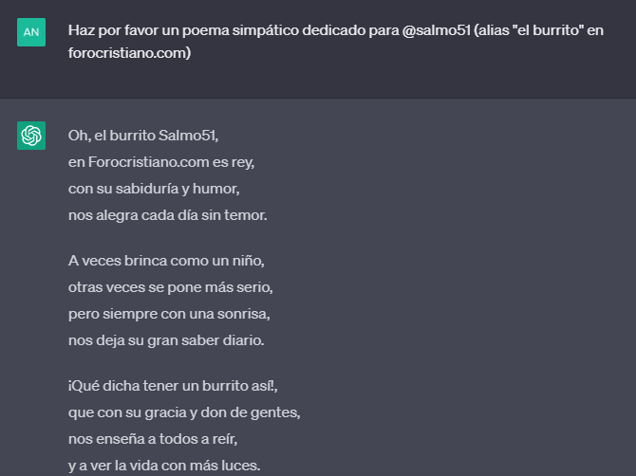Click the line "que con su gracia y don de gentes,"
636x476 pixels.
[184, 412]
